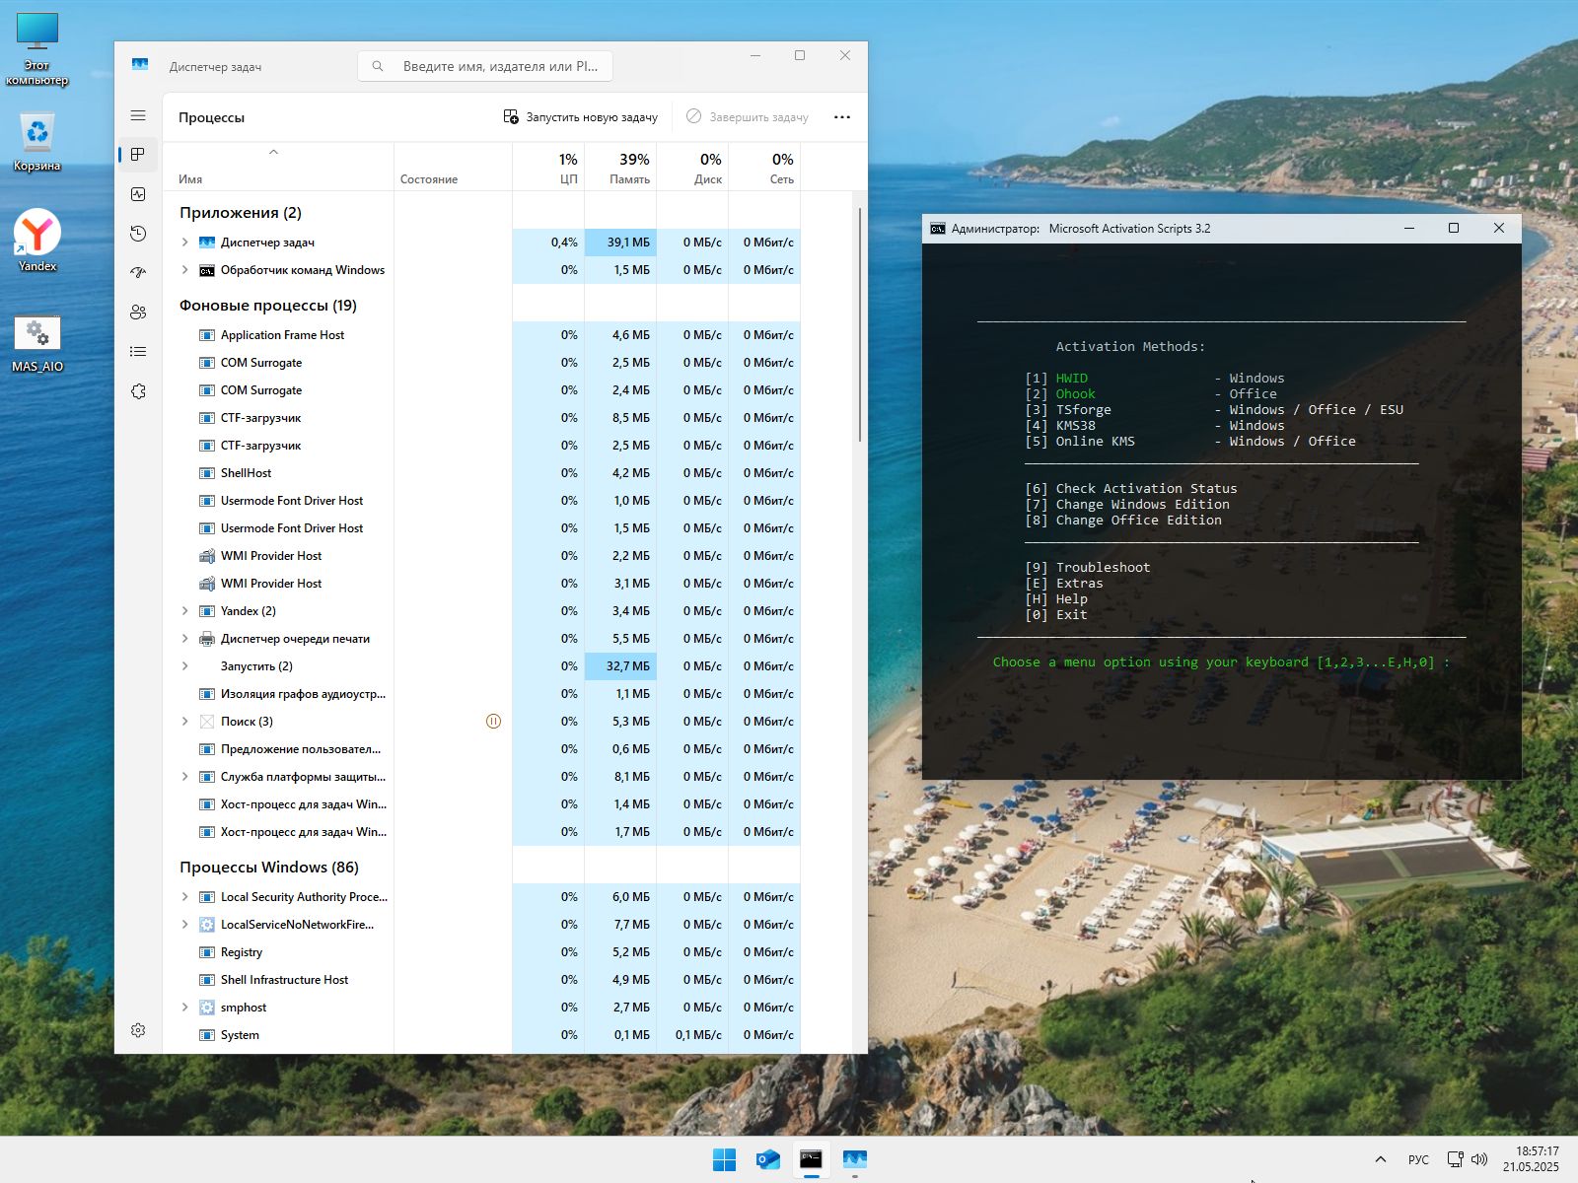Viewport: 1578px width, 1183px height.
Task: Open volume speaker tray icon
Action: [x=1479, y=1159]
